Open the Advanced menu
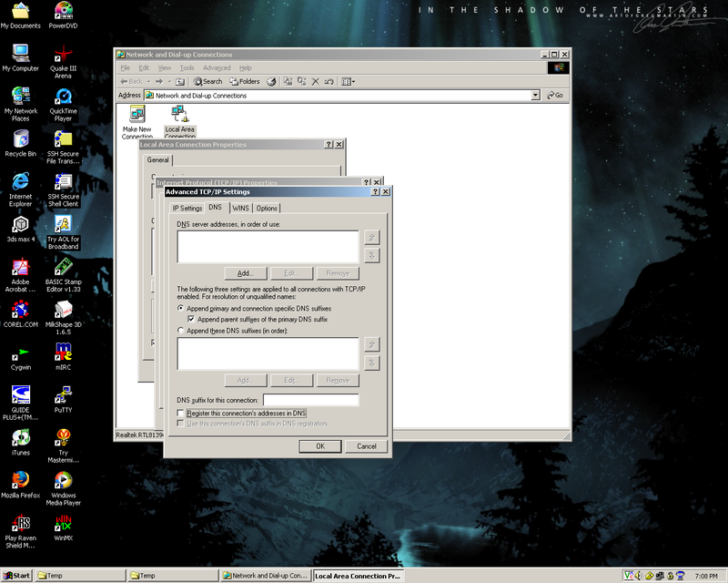728x583 pixels. pos(217,68)
